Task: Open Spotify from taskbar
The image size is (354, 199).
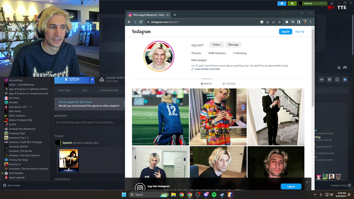Action: 214,195
